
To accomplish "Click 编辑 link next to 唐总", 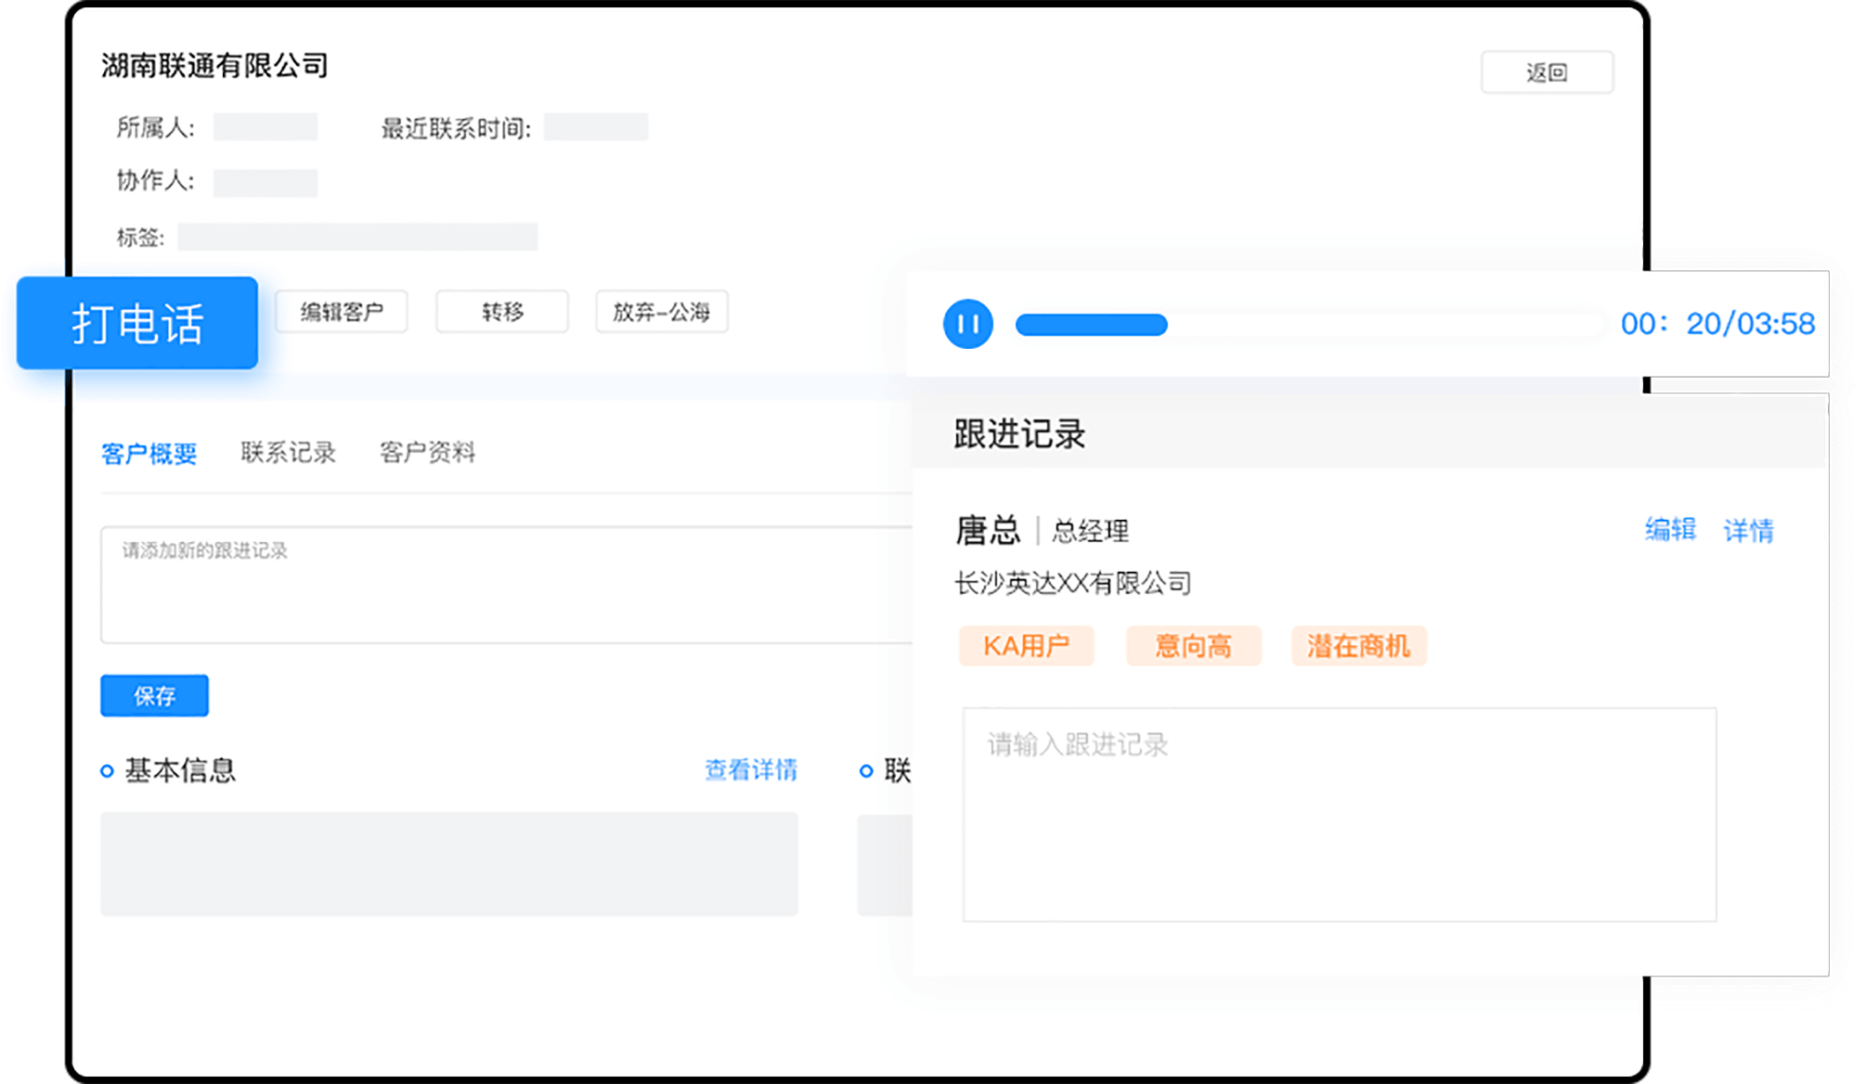I will (1668, 530).
